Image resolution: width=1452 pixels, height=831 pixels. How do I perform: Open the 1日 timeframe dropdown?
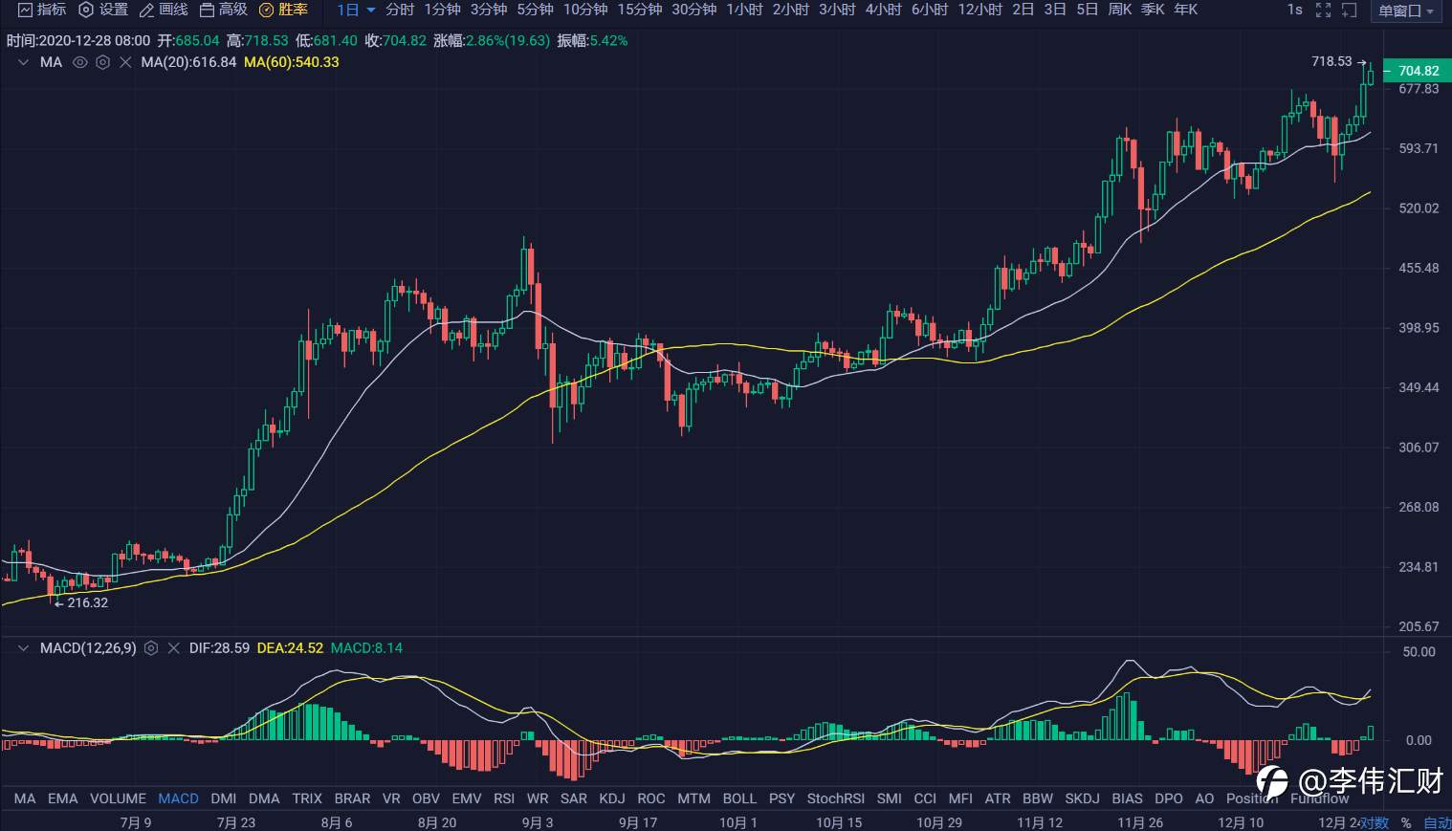coord(356,10)
